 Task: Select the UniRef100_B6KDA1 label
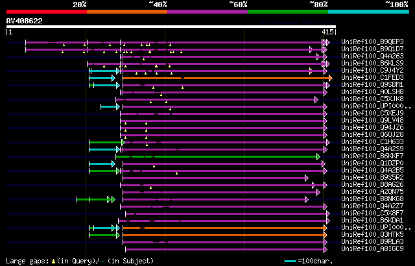tap(372, 221)
